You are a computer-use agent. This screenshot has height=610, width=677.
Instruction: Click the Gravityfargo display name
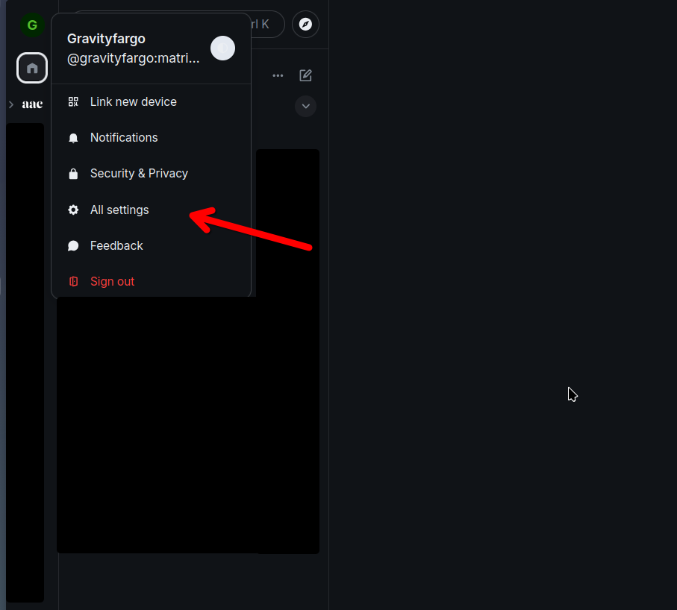(106, 39)
